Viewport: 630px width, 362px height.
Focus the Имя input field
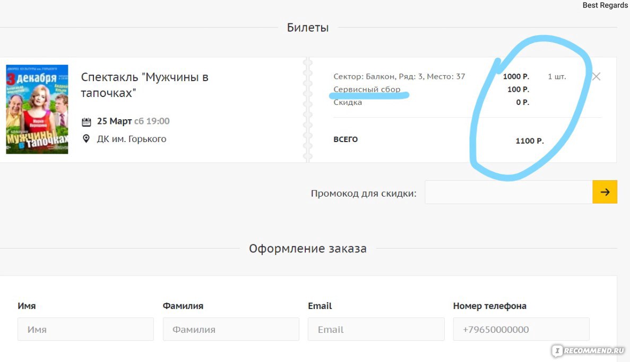click(85, 329)
